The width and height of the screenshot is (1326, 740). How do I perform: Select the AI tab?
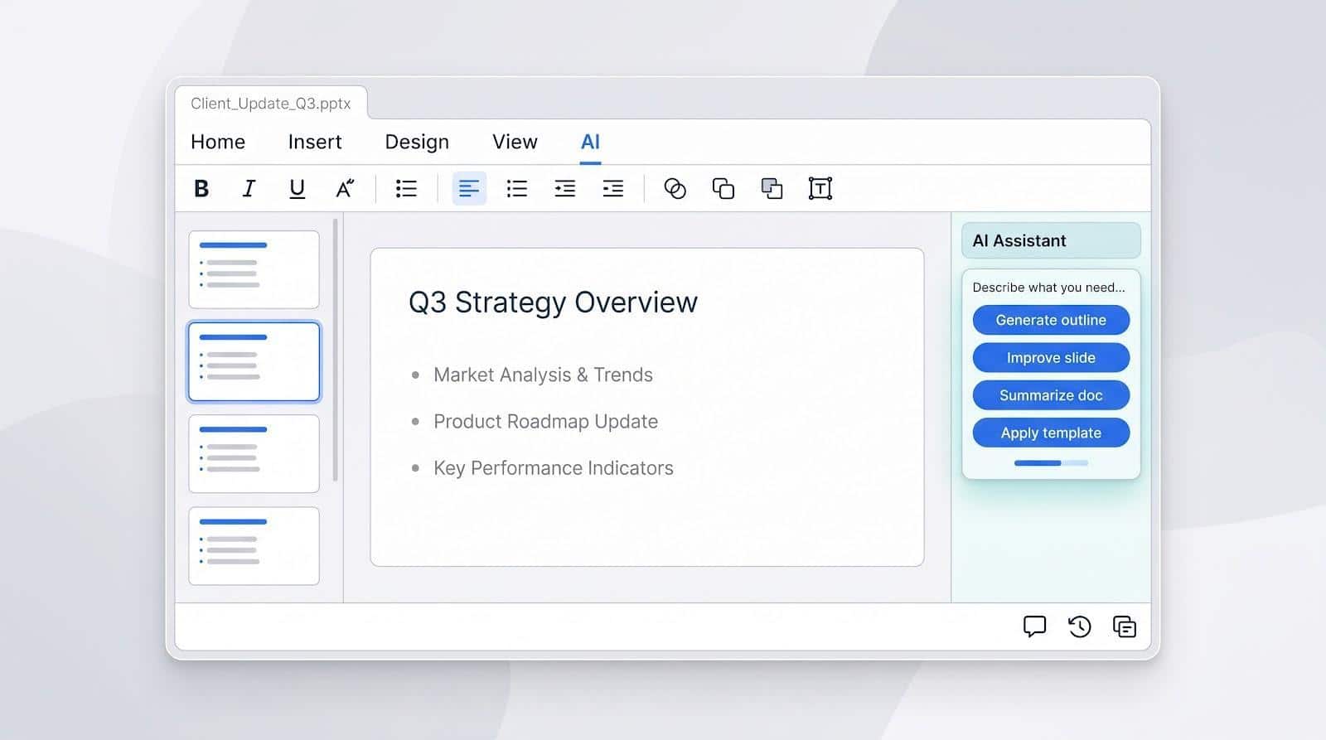pos(590,142)
